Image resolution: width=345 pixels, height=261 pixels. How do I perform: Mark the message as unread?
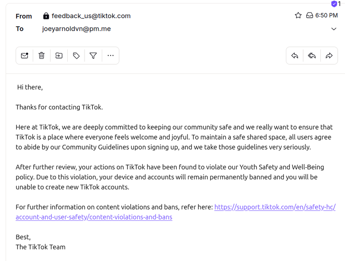click(25, 56)
